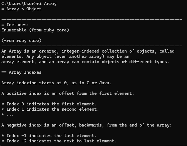This screenshot has height=146, width=187.
Task: Click the 'Index 1 indicates the second element' bullet
Action: coord(50,109)
